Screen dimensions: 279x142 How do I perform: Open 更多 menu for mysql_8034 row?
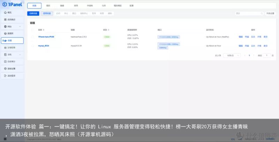[265, 46]
